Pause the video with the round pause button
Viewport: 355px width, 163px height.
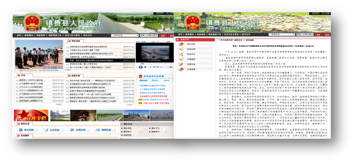(x=141, y=67)
